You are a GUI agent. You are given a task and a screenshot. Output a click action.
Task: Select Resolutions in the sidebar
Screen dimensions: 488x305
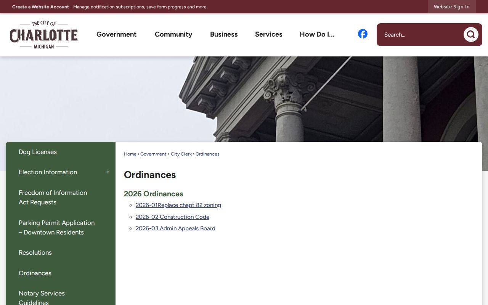[61, 253]
